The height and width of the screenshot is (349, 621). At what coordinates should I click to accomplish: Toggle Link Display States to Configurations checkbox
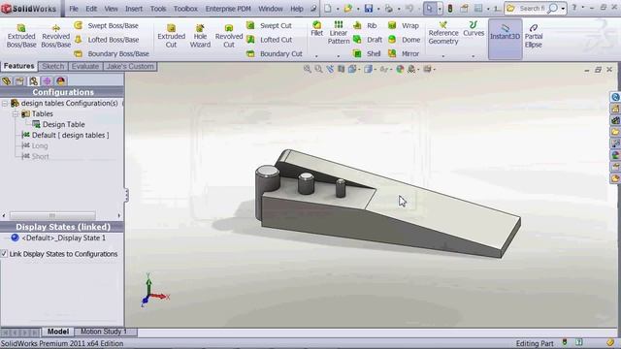click(x=4, y=254)
